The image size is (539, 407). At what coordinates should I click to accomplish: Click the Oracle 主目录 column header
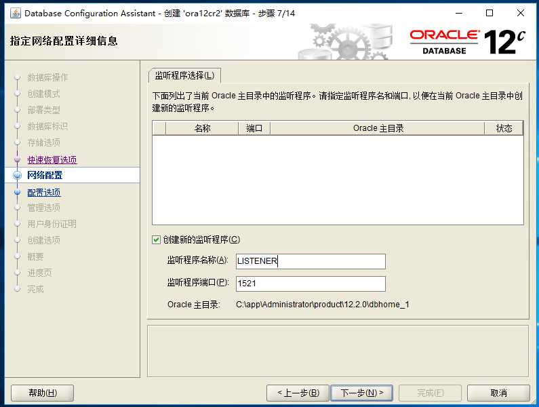click(x=378, y=128)
